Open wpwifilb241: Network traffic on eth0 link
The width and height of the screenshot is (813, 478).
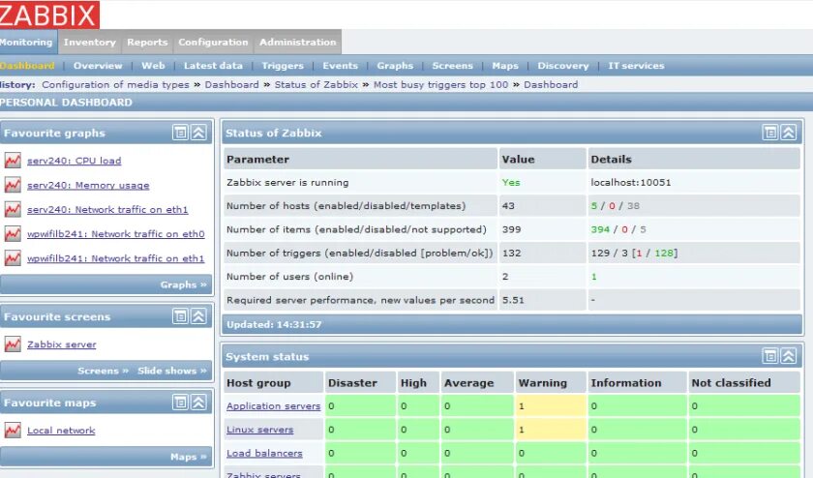(x=115, y=234)
